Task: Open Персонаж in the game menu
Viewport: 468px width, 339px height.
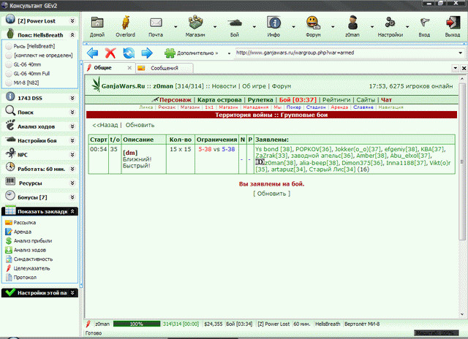Action: pyautogui.click(x=175, y=100)
